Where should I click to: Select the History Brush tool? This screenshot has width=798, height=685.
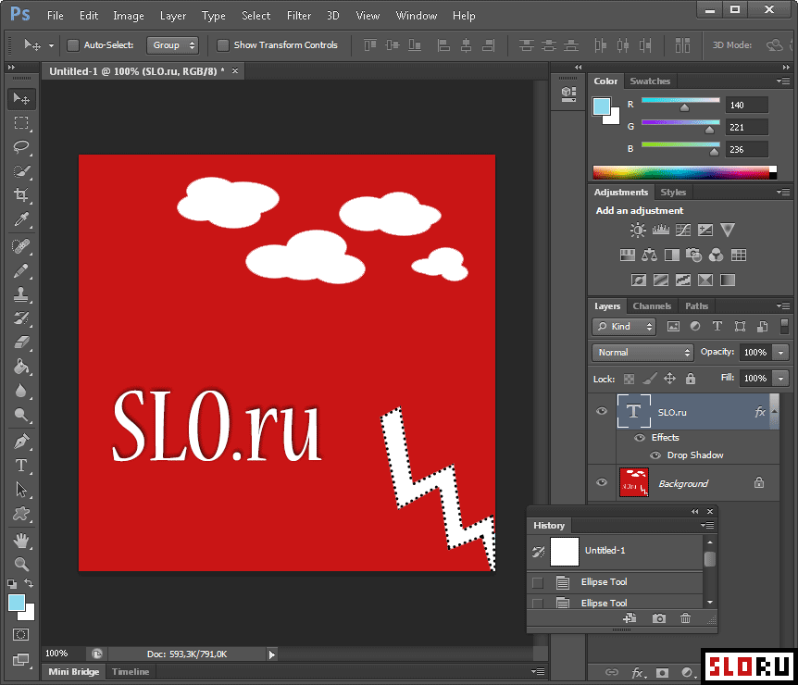click(21, 318)
